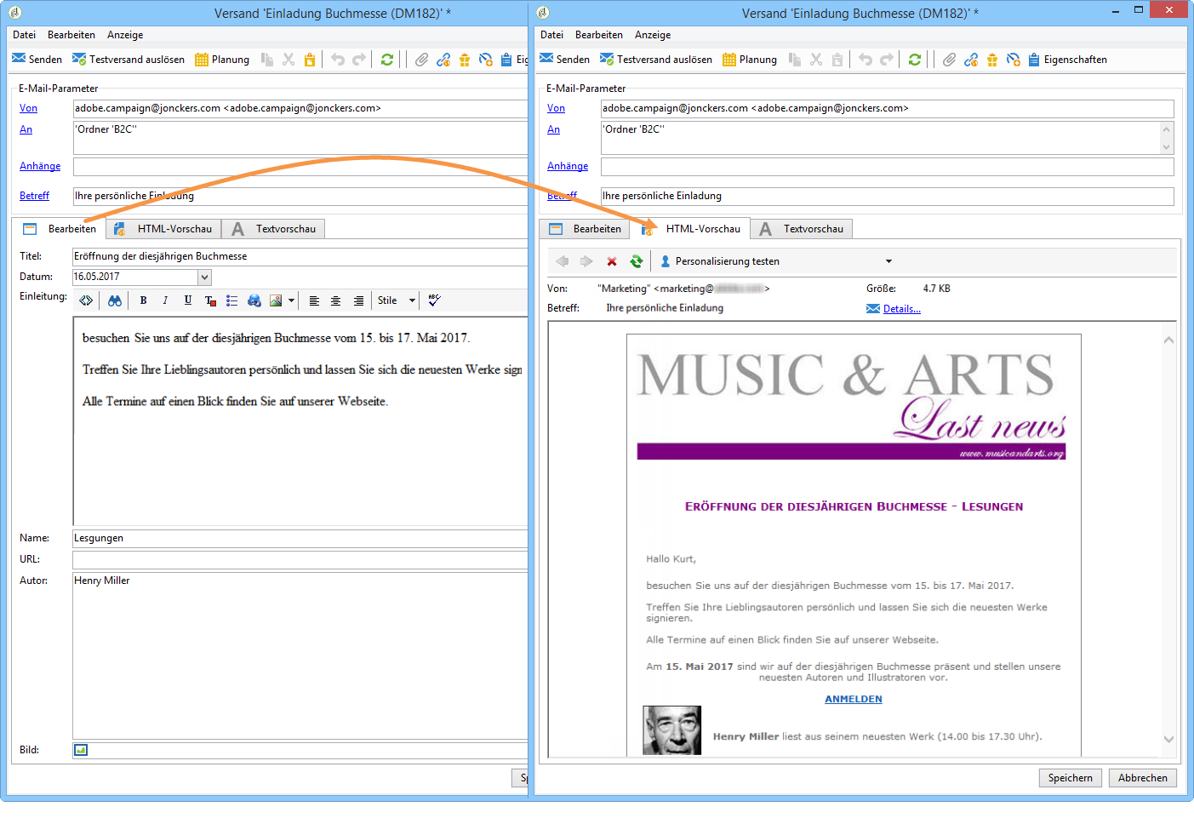
Task: Click the green reload icon in preview toolbar
Action: (636, 261)
